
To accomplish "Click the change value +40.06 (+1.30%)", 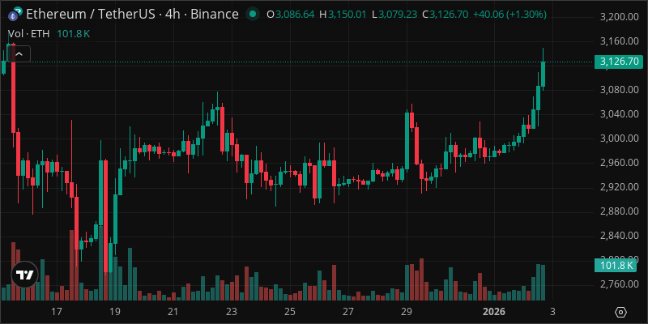I will coord(509,15).
